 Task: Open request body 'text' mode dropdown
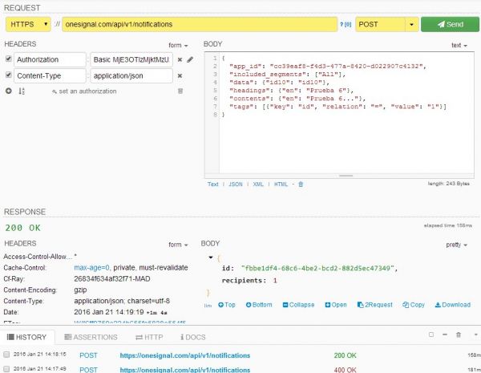(x=459, y=45)
